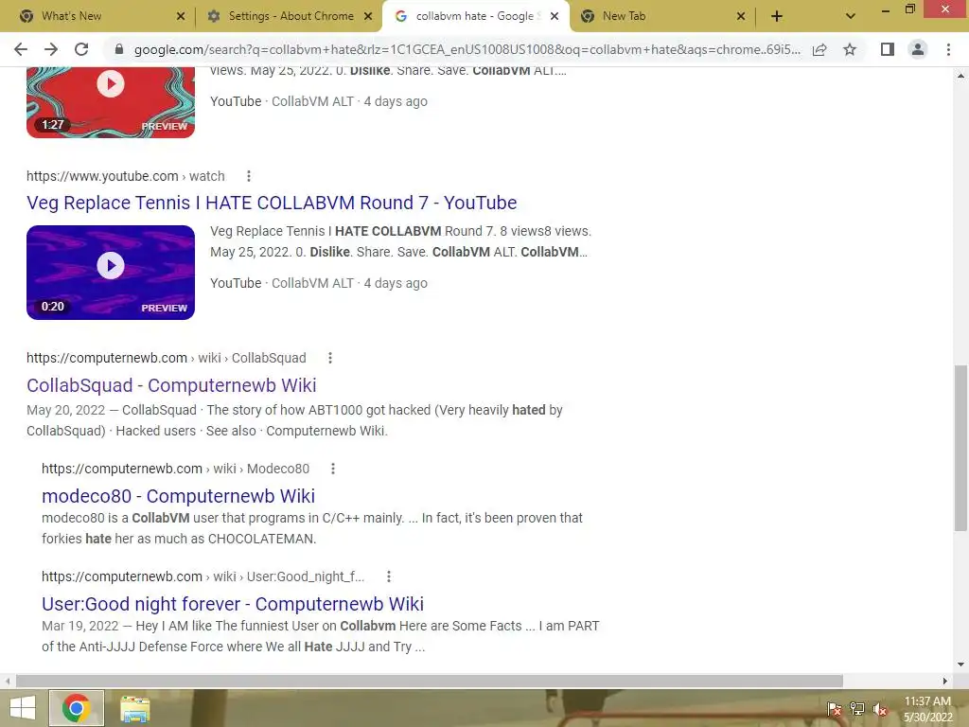Share this page via the address bar icon
Screen dimensions: 969x727
(x=819, y=49)
